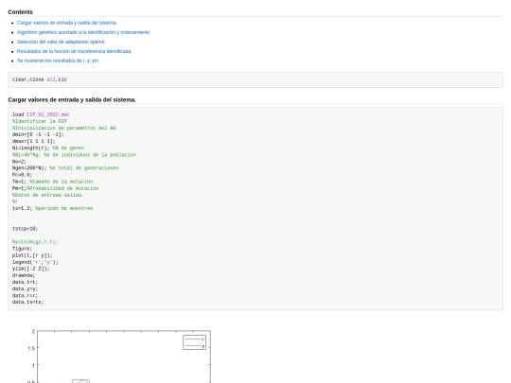Click the '%Inicializacion de parametros del AG' comment

[x=64, y=128]
